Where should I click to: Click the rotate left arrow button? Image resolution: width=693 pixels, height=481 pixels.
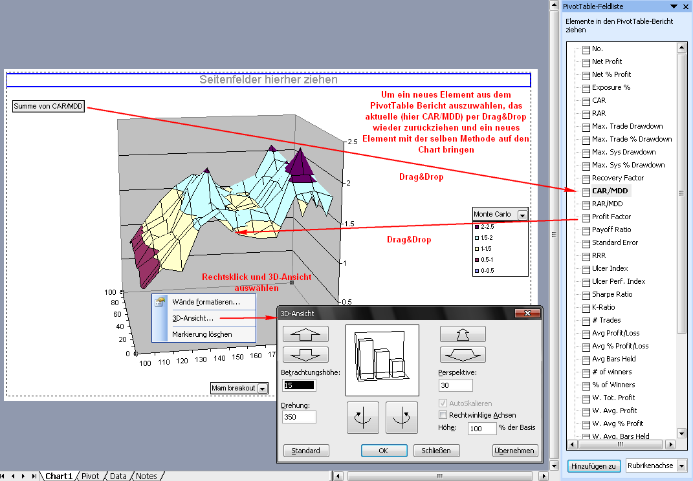(363, 417)
